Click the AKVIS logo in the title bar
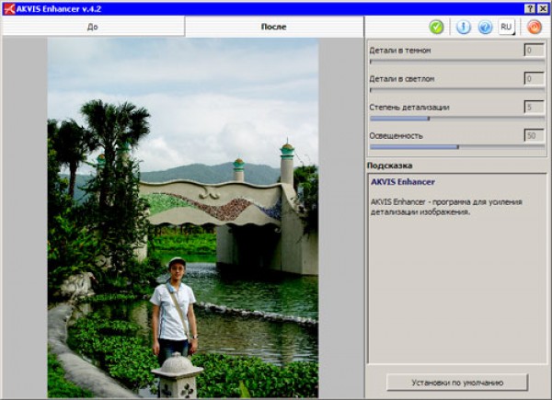 (9, 9)
